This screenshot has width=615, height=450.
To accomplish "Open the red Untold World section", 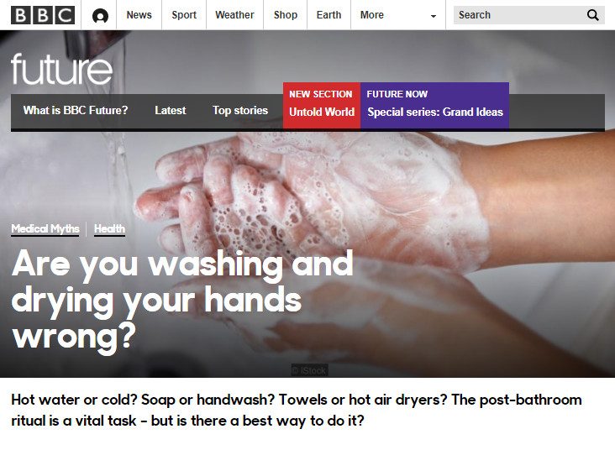I will tap(322, 105).
